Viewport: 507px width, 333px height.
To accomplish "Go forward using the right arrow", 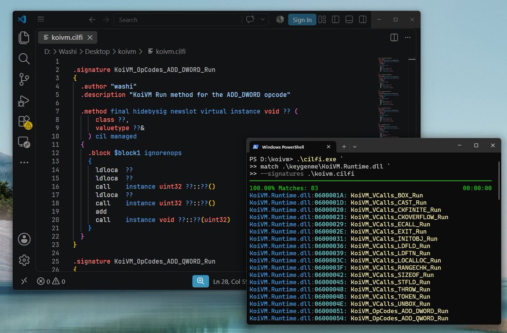I will (x=106, y=19).
